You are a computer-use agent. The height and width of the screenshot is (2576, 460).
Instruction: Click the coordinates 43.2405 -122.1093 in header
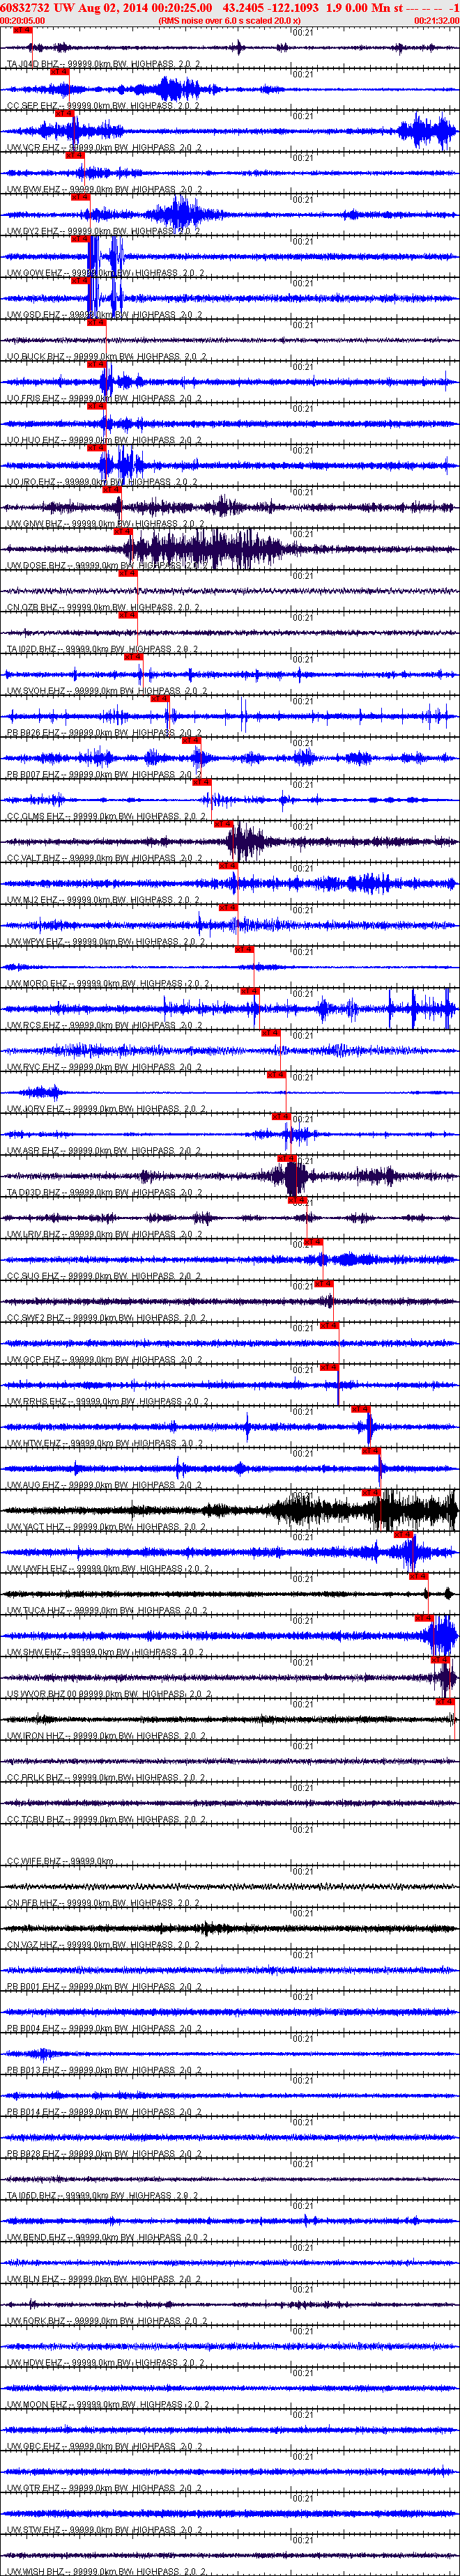point(271,8)
